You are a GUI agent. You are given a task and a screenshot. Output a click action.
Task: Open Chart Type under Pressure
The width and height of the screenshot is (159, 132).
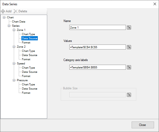[28, 84]
